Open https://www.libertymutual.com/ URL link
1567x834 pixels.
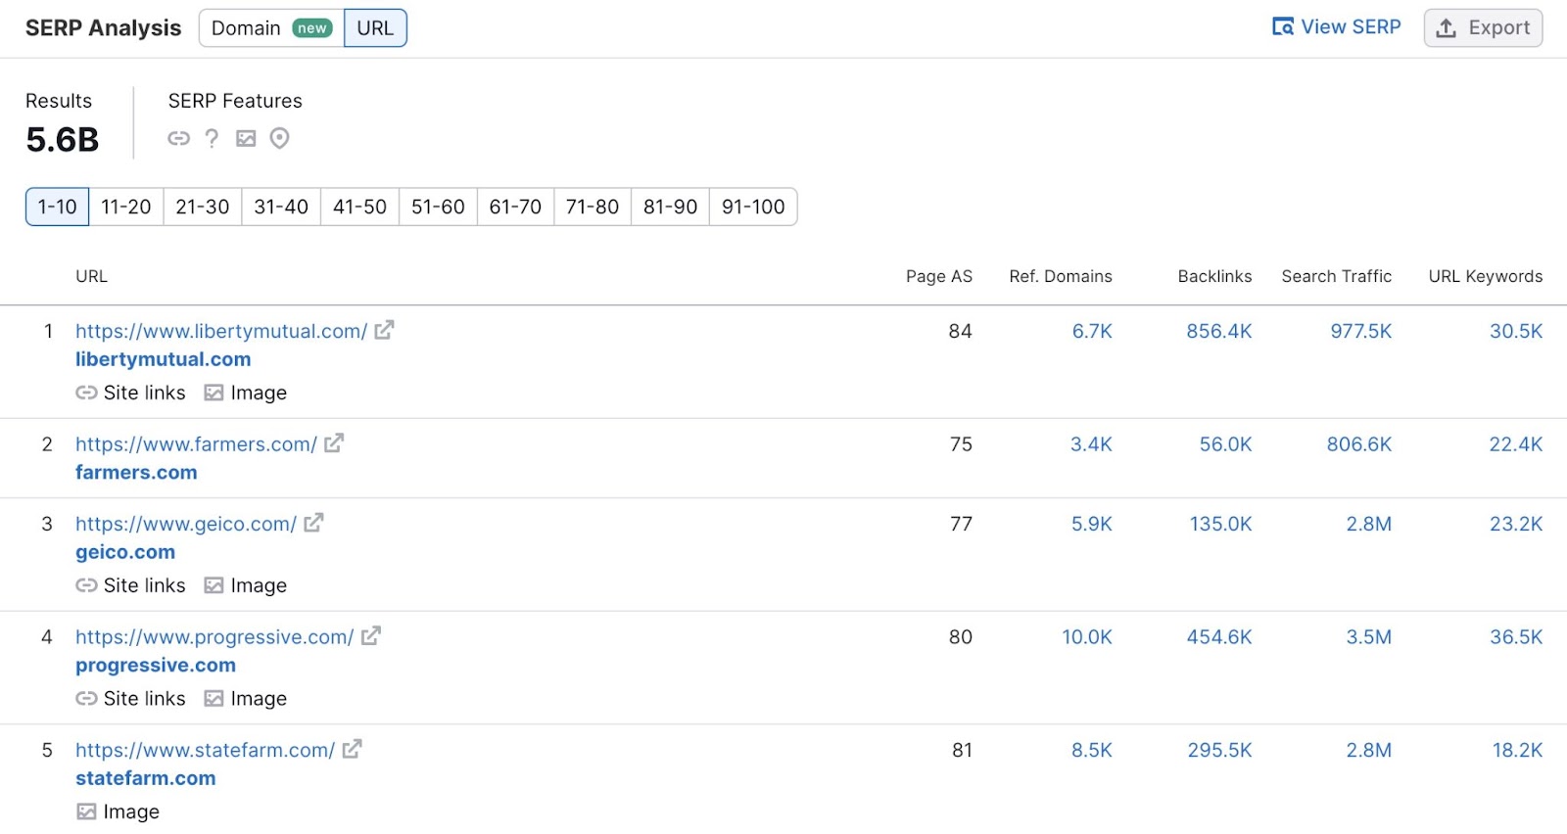[221, 331]
